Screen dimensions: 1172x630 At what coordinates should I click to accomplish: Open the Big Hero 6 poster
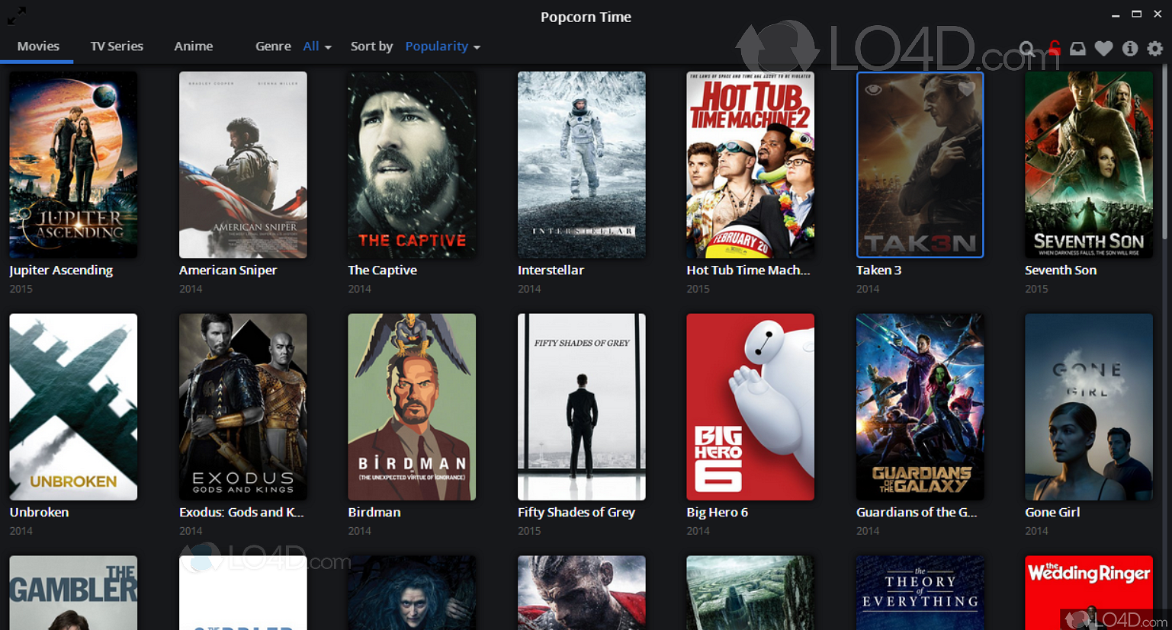750,407
